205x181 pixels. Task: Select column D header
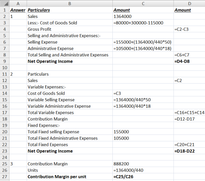tap(190, 3)
